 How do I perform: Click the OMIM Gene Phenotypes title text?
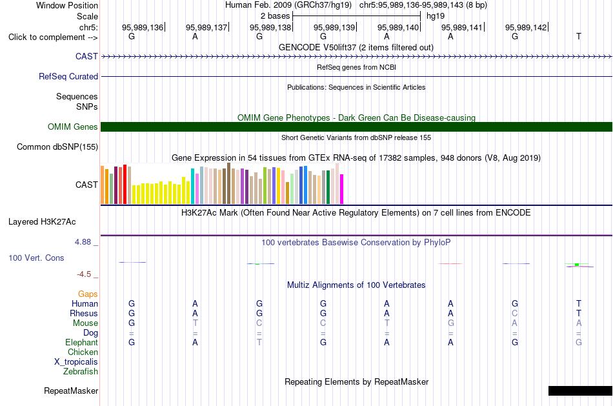[x=356, y=117]
